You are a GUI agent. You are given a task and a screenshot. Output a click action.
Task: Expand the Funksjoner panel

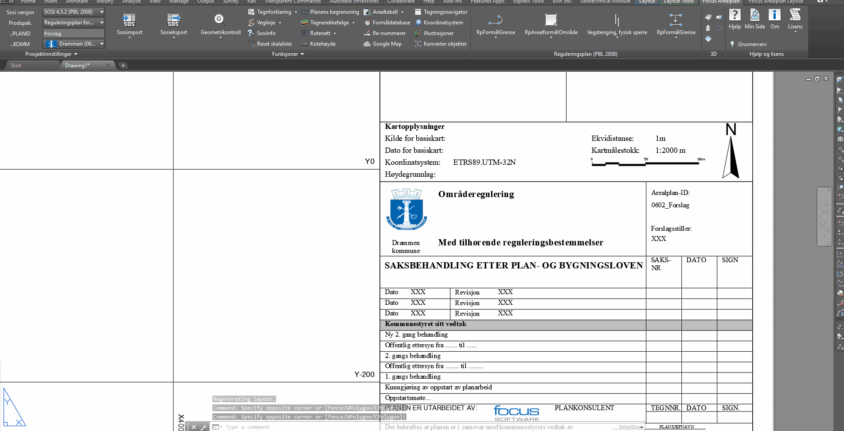coord(288,54)
